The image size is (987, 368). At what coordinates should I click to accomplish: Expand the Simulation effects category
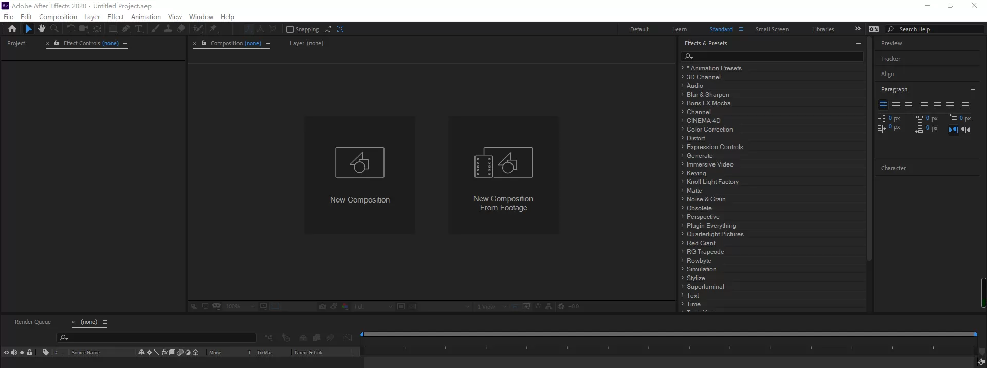[683, 269]
